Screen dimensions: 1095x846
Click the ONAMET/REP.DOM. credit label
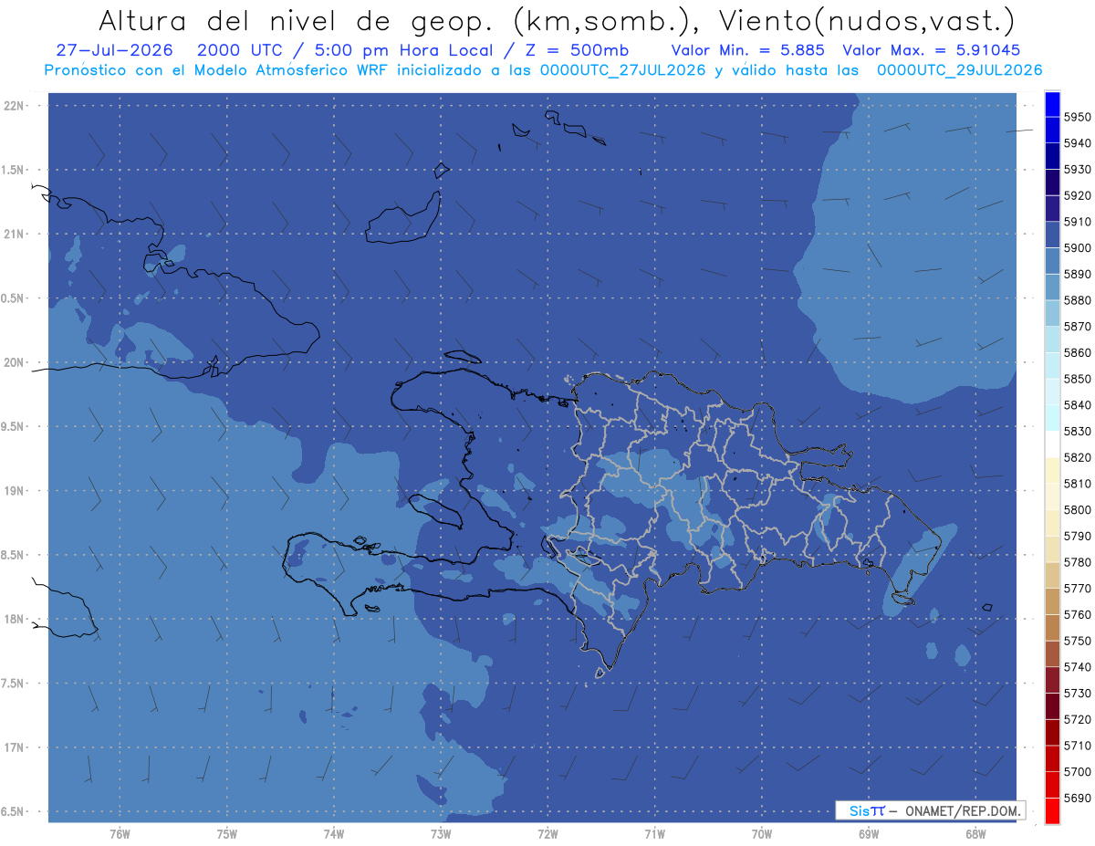(x=962, y=810)
